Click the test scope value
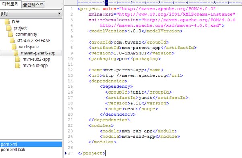 click(x=130, y=109)
